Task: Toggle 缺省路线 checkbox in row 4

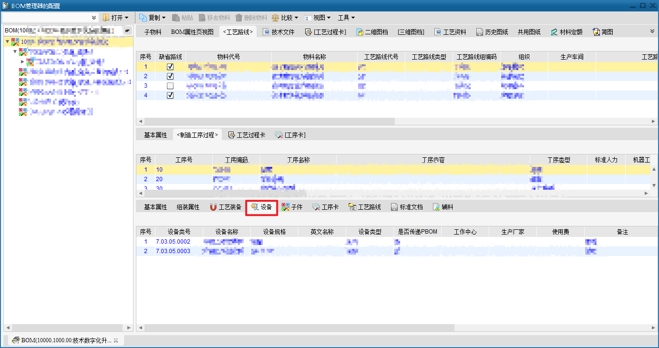Action: pyautogui.click(x=170, y=95)
